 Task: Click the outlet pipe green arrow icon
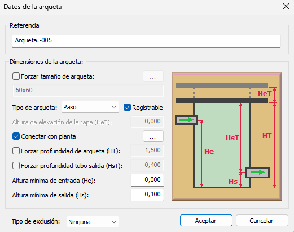coord(257,173)
